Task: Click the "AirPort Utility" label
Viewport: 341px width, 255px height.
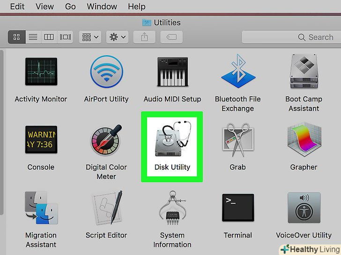Action: [106, 99]
